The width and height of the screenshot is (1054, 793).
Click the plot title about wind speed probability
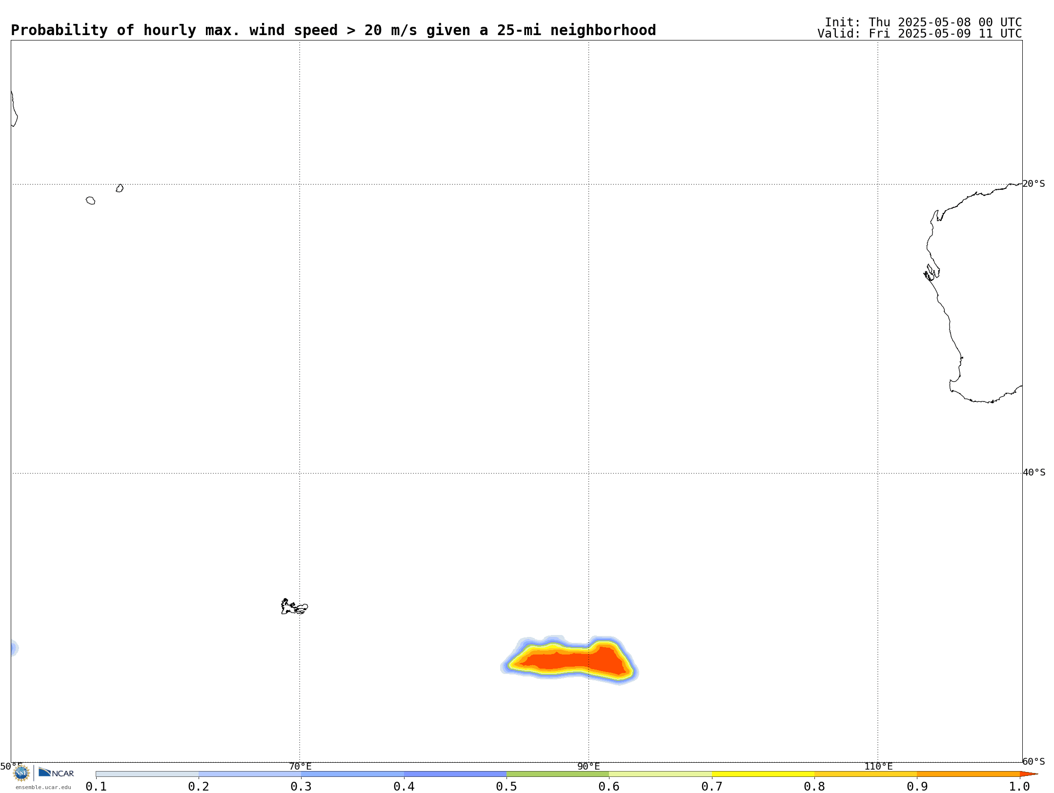(x=333, y=30)
